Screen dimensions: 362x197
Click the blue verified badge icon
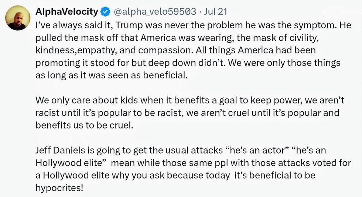(x=105, y=12)
